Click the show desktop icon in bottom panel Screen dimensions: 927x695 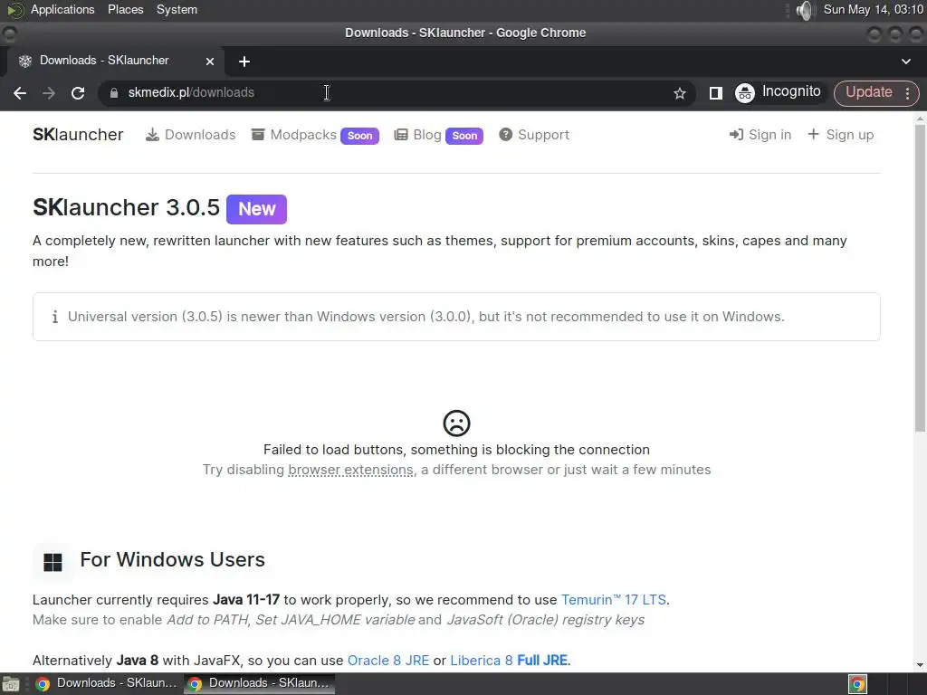pos(11,684)
